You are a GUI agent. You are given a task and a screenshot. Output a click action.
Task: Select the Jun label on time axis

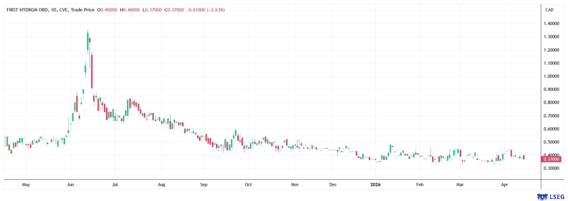pos(70,184)
